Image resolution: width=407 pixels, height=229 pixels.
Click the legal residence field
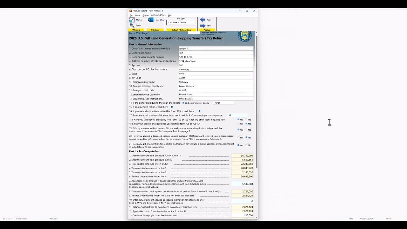point(216,94)
